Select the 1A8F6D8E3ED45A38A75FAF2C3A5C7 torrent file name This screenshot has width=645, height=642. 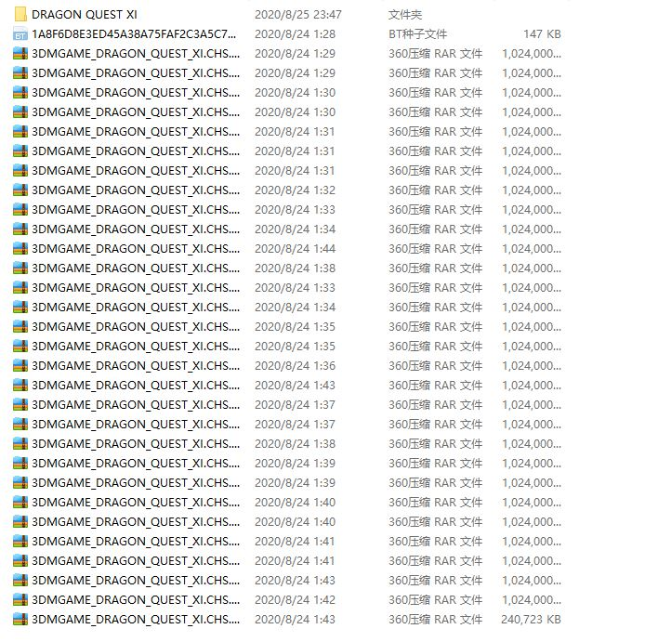(x=135, y=34)
